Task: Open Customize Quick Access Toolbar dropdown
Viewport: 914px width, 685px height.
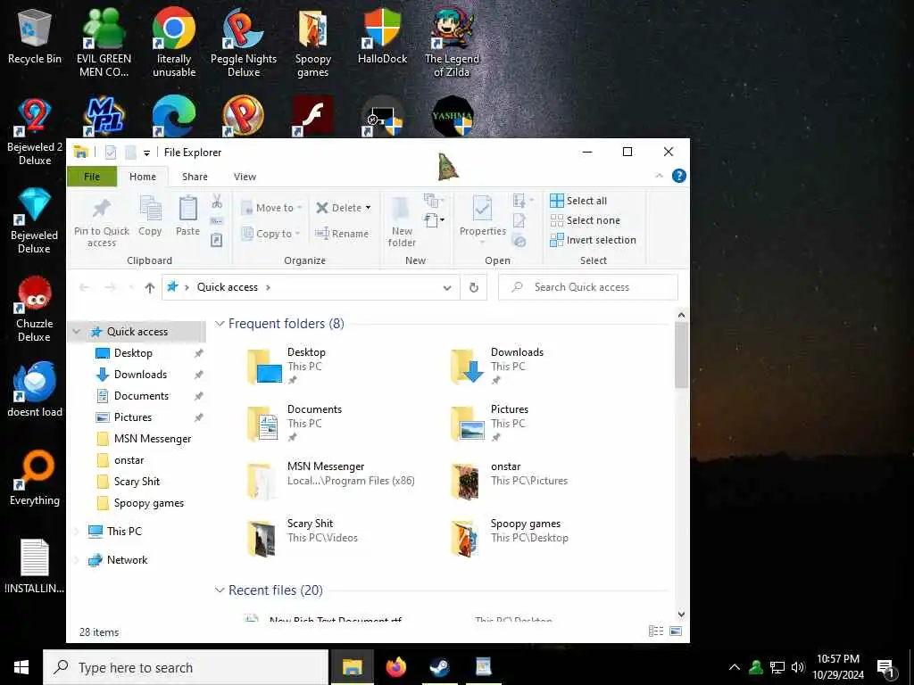Action: click(147, 153)
